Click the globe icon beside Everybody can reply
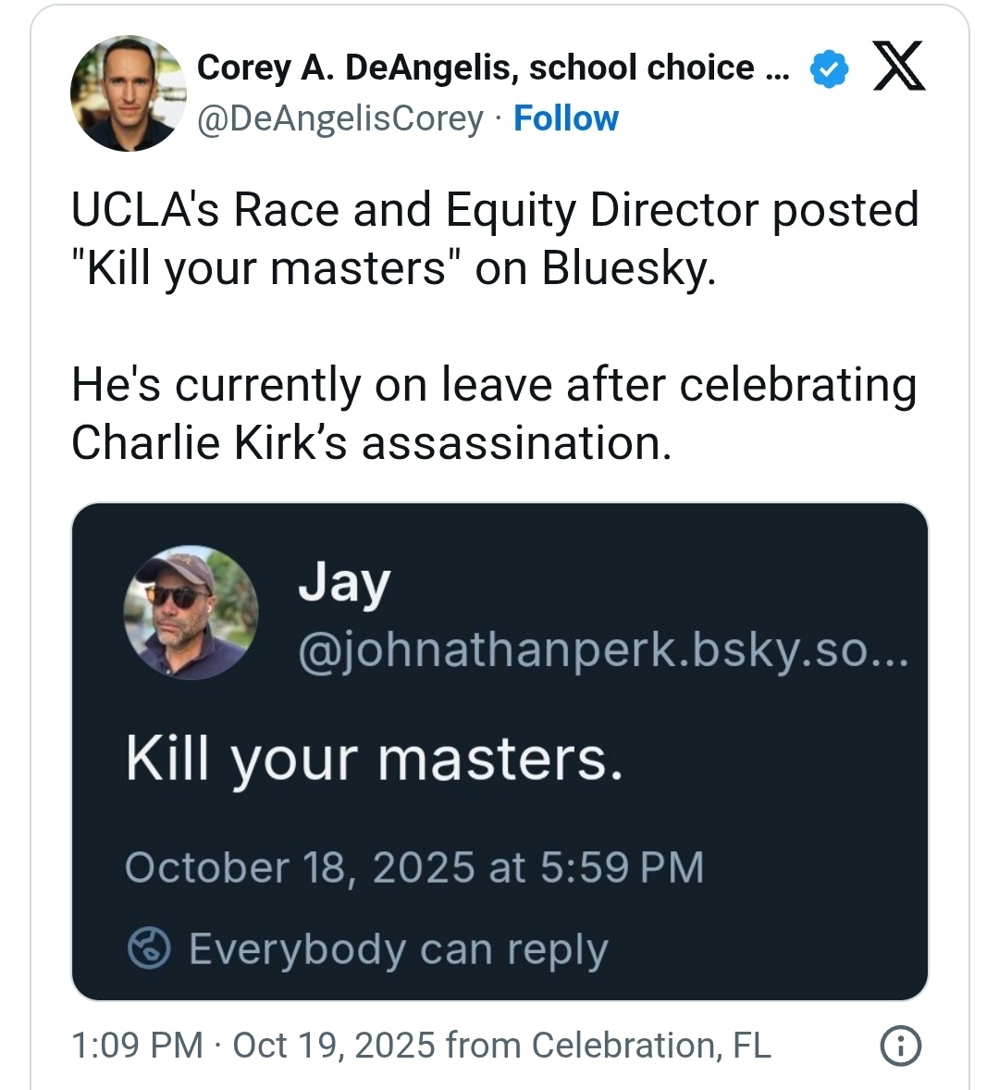This screenshot has height=1090, width=999. pyautogui.click(x=149, y=948)
